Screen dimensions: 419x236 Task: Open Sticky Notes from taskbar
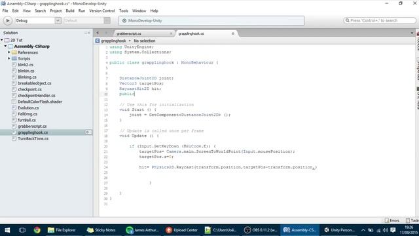[101, 230]
